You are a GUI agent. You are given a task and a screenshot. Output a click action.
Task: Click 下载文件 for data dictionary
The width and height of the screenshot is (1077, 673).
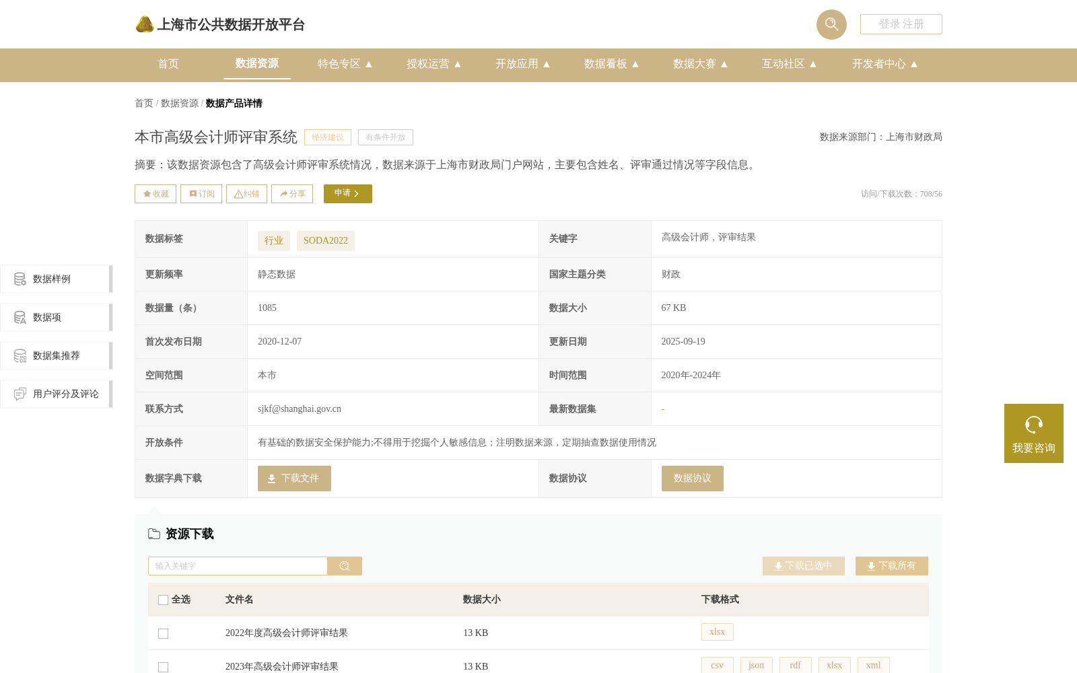pos(294,479)
